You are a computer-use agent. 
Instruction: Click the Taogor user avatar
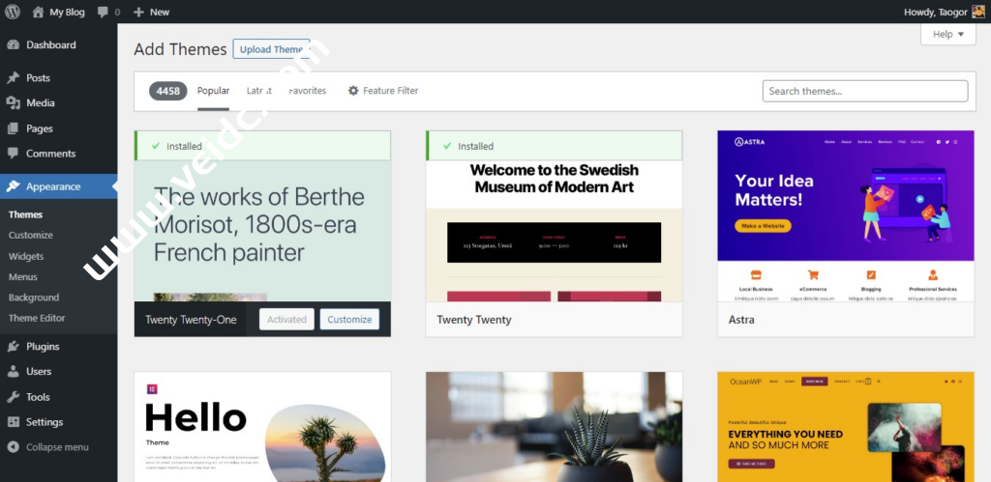point(978,12)
